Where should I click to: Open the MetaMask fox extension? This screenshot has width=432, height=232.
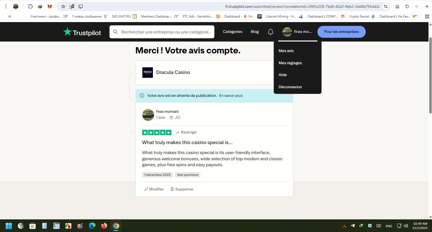tap(50, 6)
